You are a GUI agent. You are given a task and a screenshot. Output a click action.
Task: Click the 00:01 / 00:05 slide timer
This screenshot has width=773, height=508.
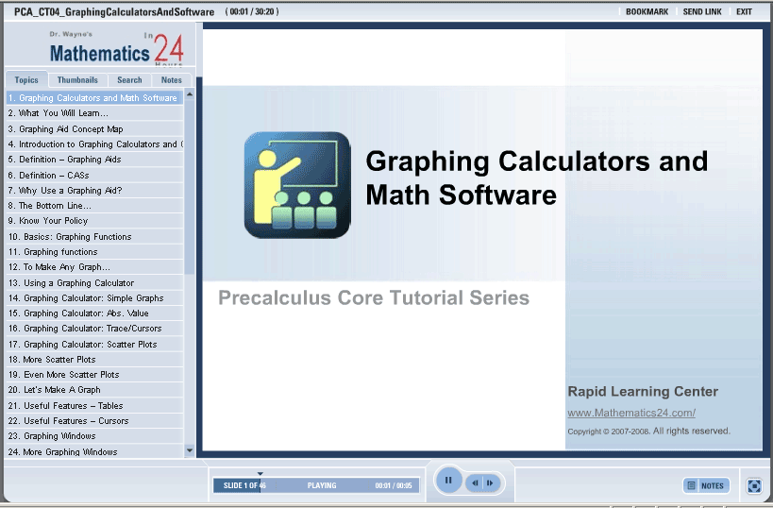click(394, 485)
